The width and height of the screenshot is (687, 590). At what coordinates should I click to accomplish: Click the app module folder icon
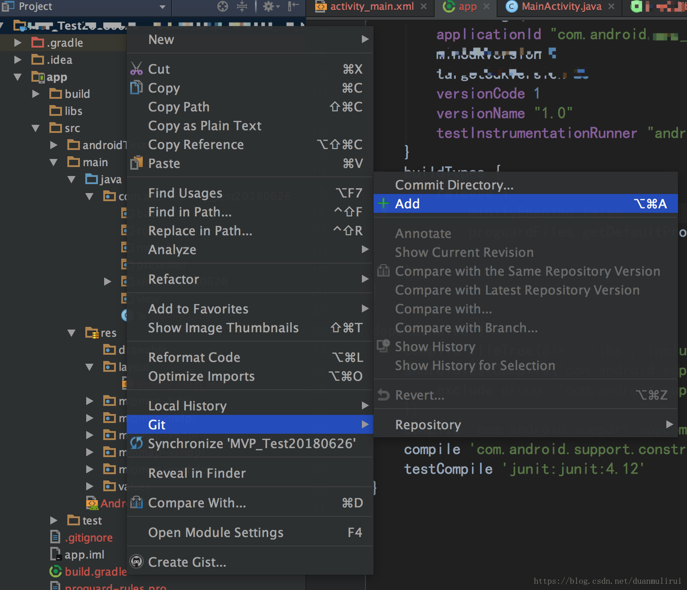tap(38, 77)
